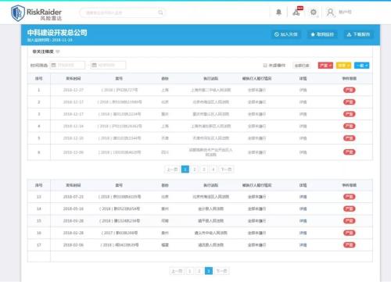The image size is (391, 282).
Task: Click next page in lower table pagination
Action: click(221, 271)
